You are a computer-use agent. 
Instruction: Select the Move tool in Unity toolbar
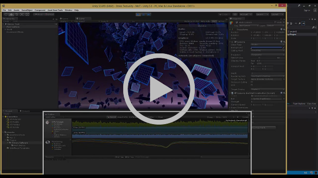coord(11,14)
